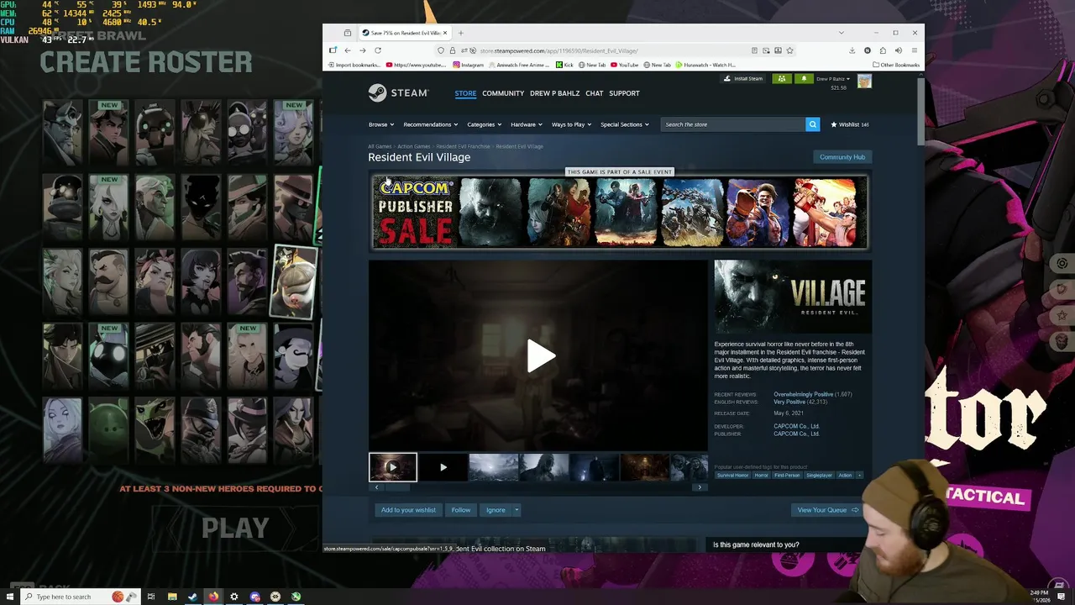Open the Other Bookmarks folder
Image resolution: width=1075 pixels, height=605 pixels.
(896, 65)
